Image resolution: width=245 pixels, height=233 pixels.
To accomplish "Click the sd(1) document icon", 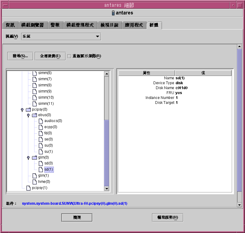I will (x=41, y=170).
